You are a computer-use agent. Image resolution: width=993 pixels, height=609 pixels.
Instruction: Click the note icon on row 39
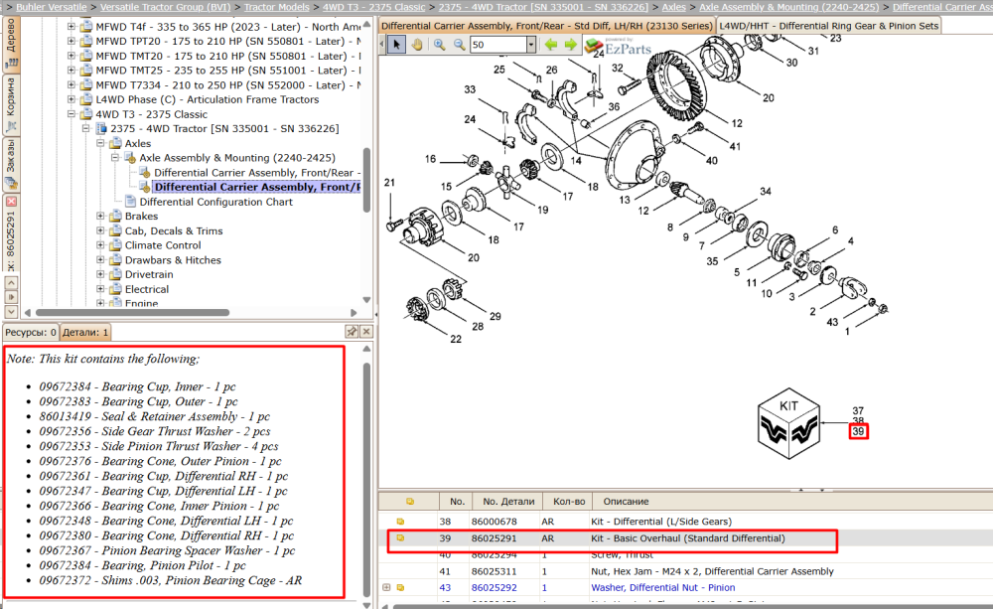400,538
